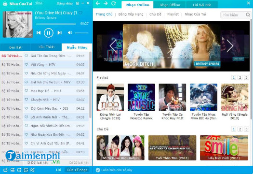Show previous banner with left chevron
The height and width of the screenshot is (174, 253).
[x=113, y=46]
